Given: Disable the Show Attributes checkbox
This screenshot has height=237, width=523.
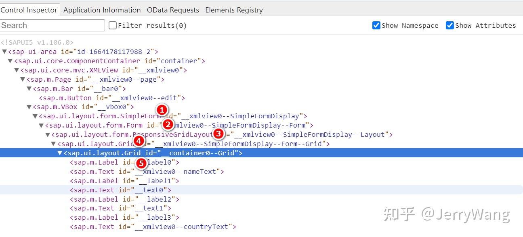Looking at the screenshot, I should [x=449, y=25].
